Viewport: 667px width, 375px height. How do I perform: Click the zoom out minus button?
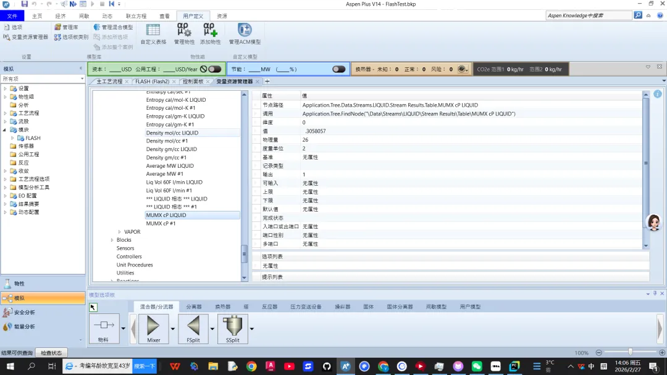point(599,353)
